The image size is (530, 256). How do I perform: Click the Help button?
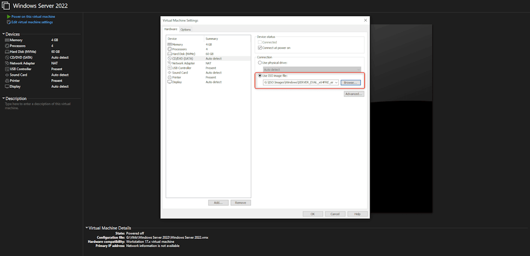click(x=358, y=214)
